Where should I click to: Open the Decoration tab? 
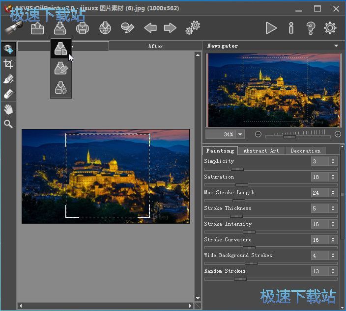pyautogui.click(x=305, y=151)
